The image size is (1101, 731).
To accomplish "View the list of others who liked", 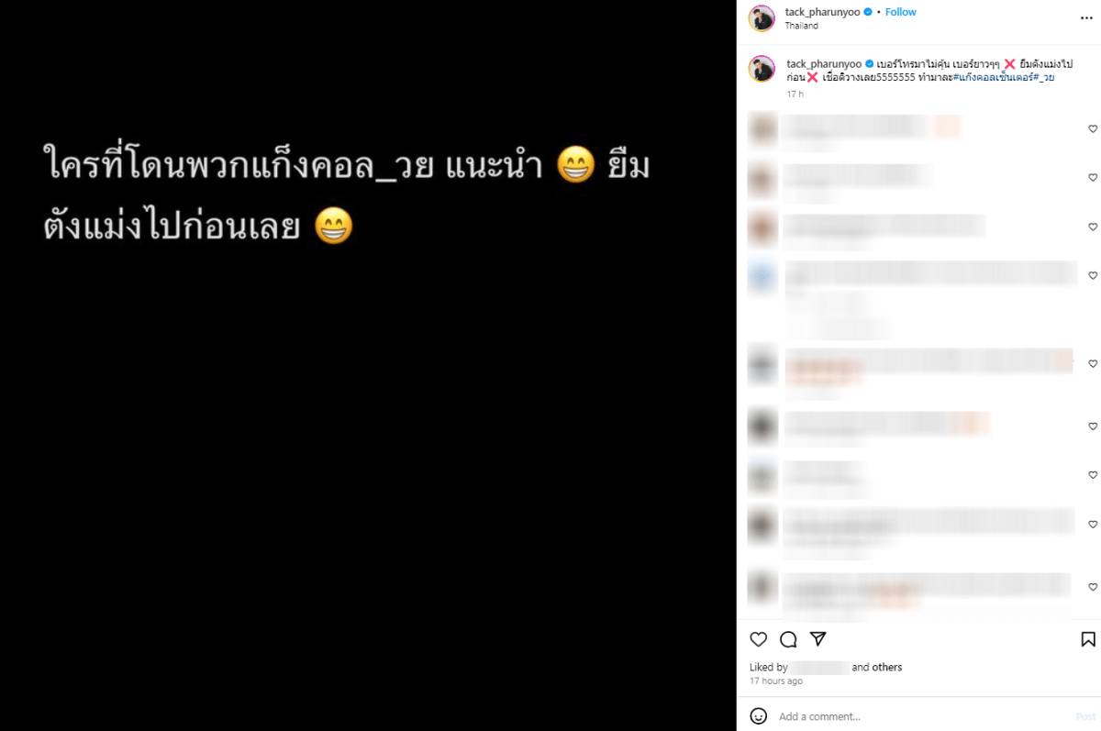I will point(887,667).
